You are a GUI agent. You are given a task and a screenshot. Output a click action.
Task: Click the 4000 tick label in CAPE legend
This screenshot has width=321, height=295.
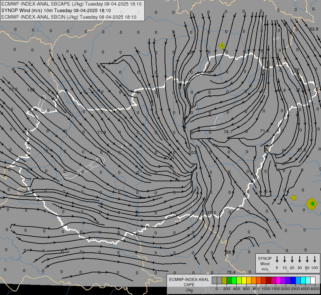pos(305,289)
